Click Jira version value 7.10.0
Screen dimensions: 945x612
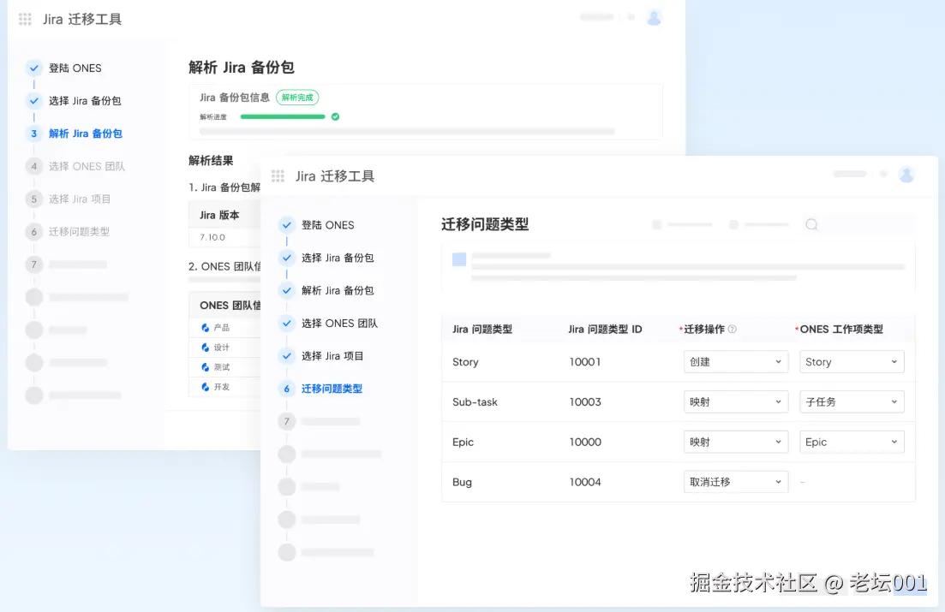click(212, 237)
